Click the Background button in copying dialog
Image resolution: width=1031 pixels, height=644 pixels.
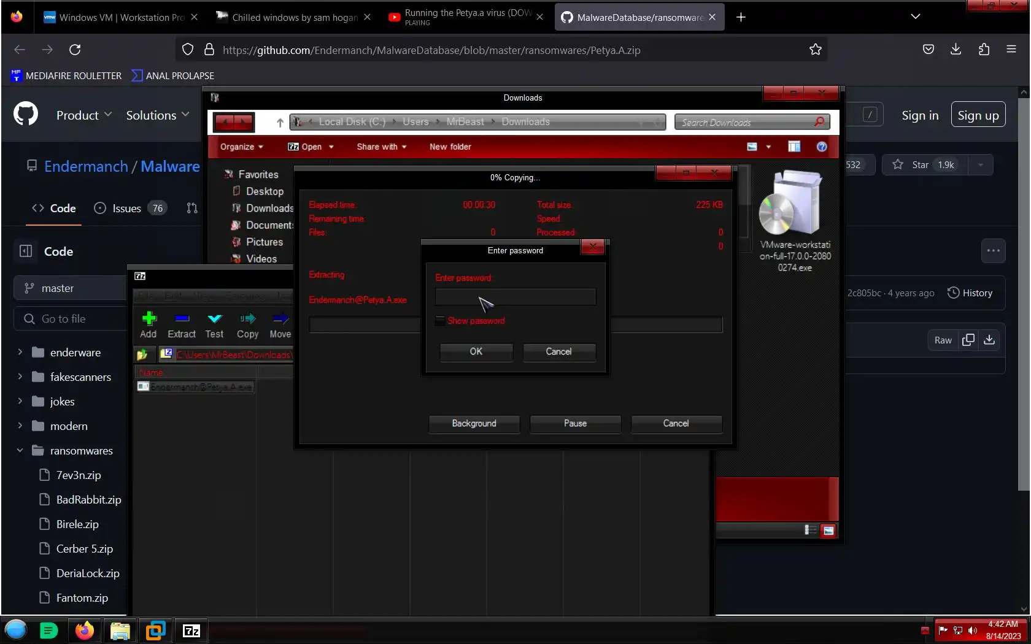pyautogui.click(x=474, y=423)
